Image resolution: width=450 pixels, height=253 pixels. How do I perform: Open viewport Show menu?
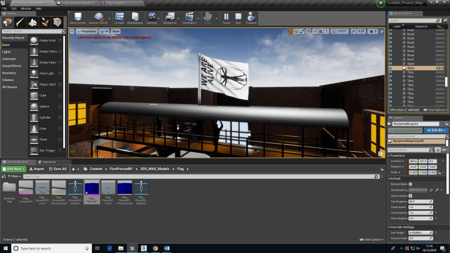[116, 32]
